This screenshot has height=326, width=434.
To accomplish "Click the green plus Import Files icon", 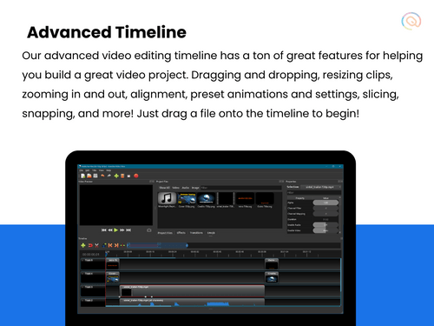I will (x=116, y=176).
